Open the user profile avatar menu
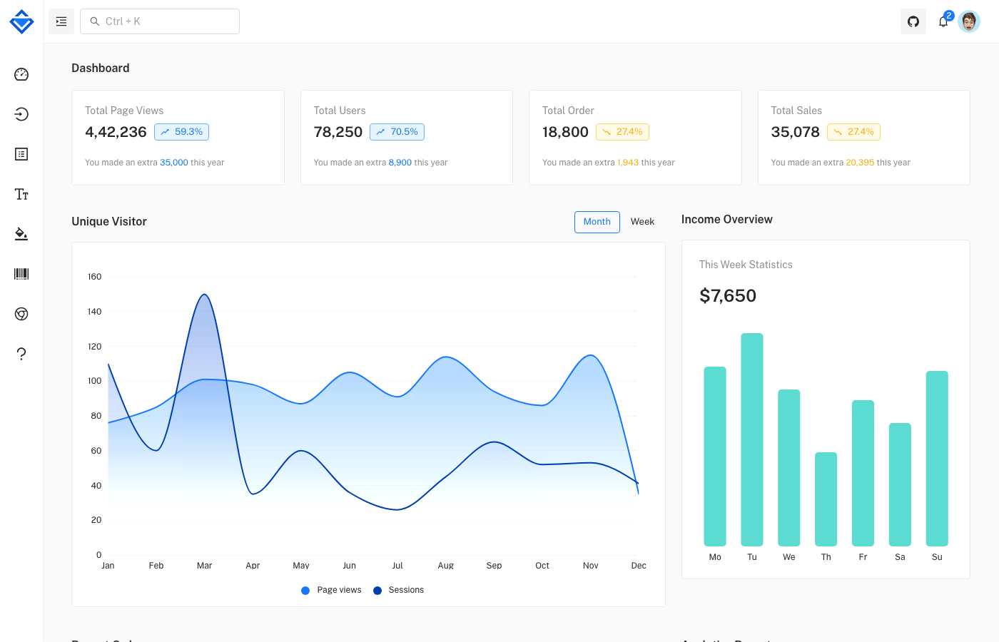999x642 pixels. click(x=969, y=21)
